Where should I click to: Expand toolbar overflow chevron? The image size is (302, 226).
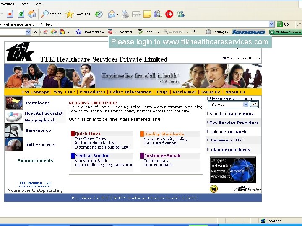click(194, 31)
